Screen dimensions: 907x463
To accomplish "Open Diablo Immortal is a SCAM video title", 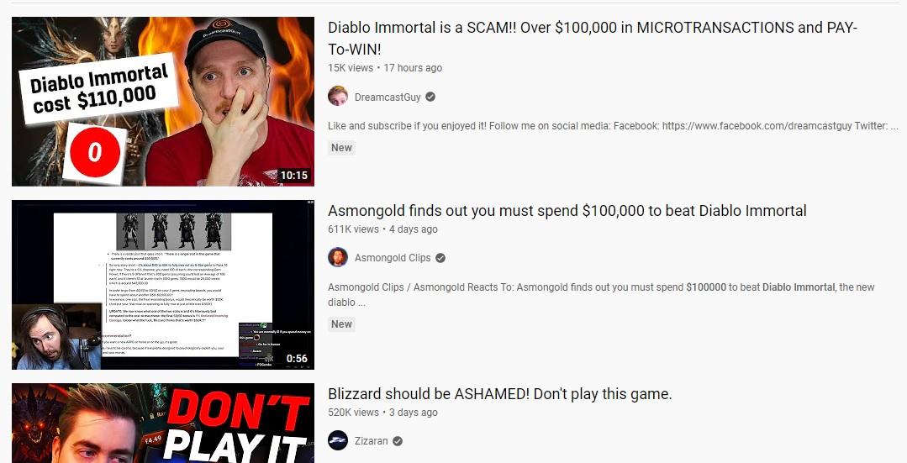I will [593, 38].
